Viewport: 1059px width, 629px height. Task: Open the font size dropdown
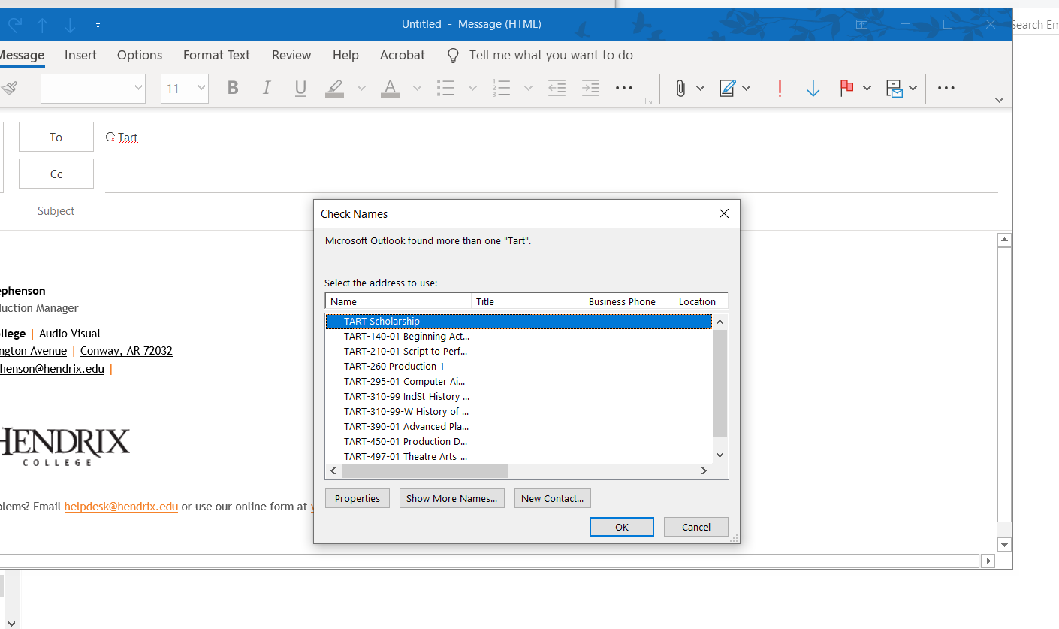pos(201,89)
